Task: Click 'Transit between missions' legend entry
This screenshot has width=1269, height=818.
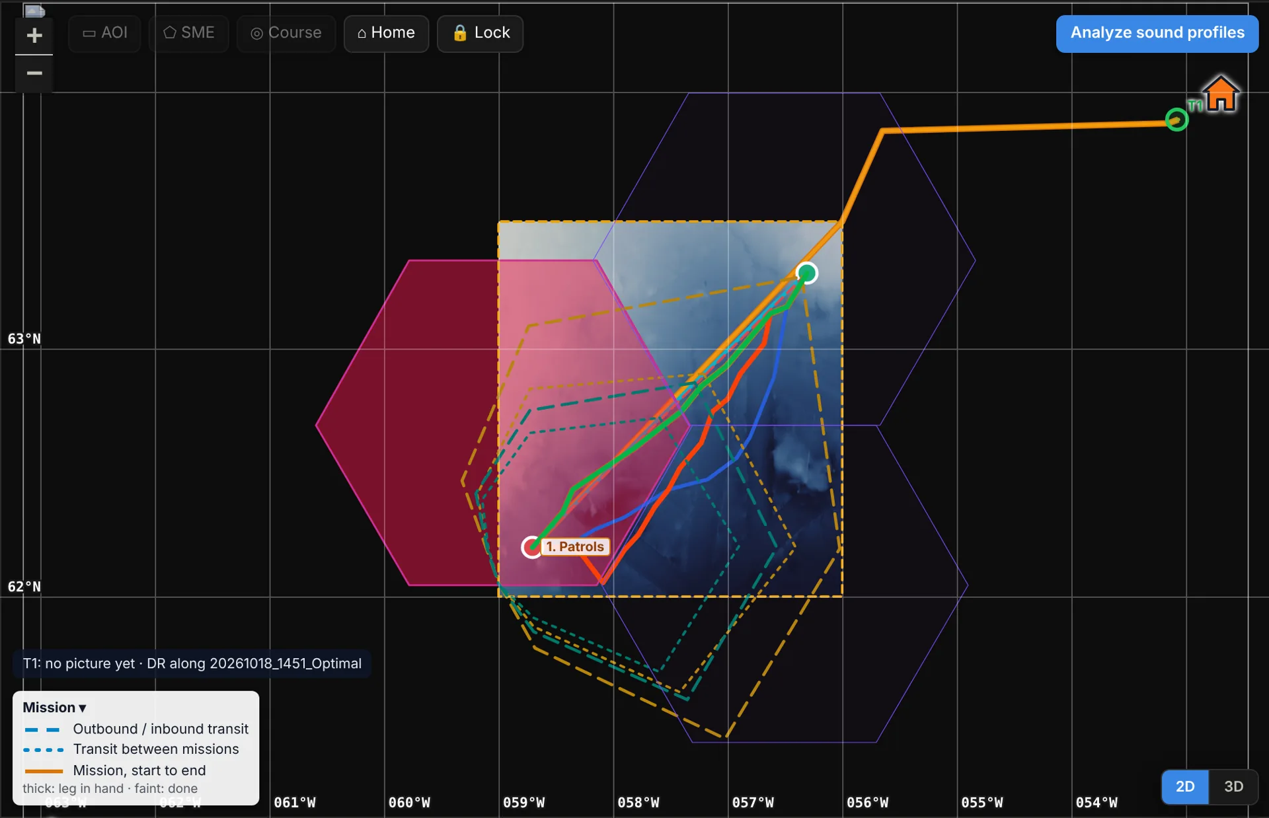Action: [131, 749]
